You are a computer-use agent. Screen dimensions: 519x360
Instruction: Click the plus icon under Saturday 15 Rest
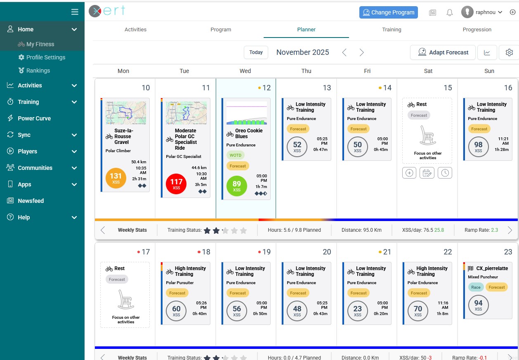pos(409,173)
